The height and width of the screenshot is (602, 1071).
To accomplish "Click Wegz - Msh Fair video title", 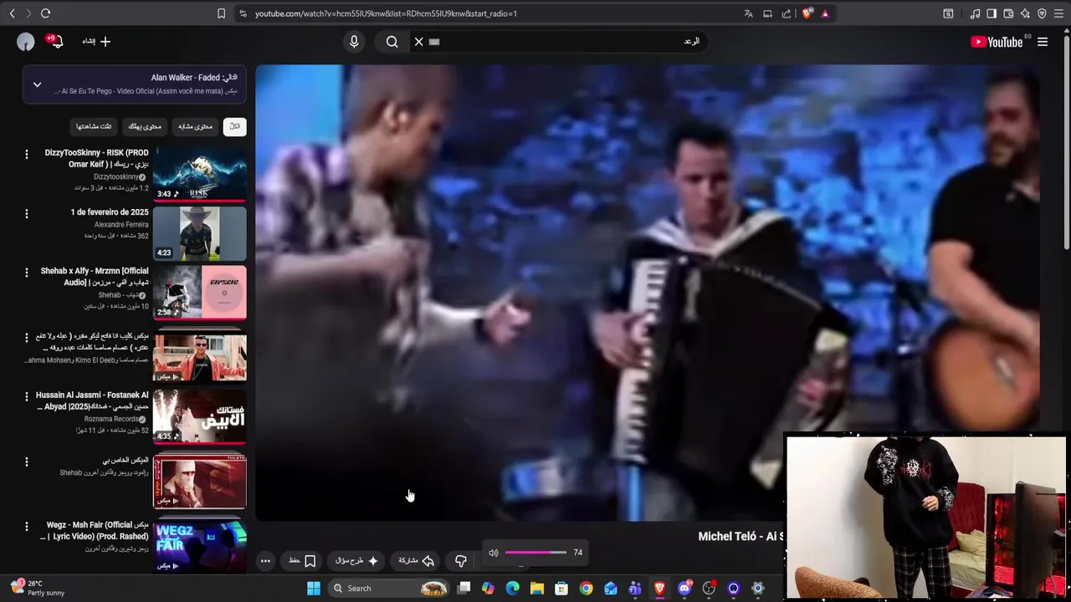I will tap(95, 530).
